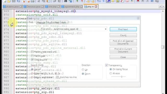The width and height of the screenshot is (167, 94).
Task: Switch to the one.php tab
Action: (x=52, y=7)
